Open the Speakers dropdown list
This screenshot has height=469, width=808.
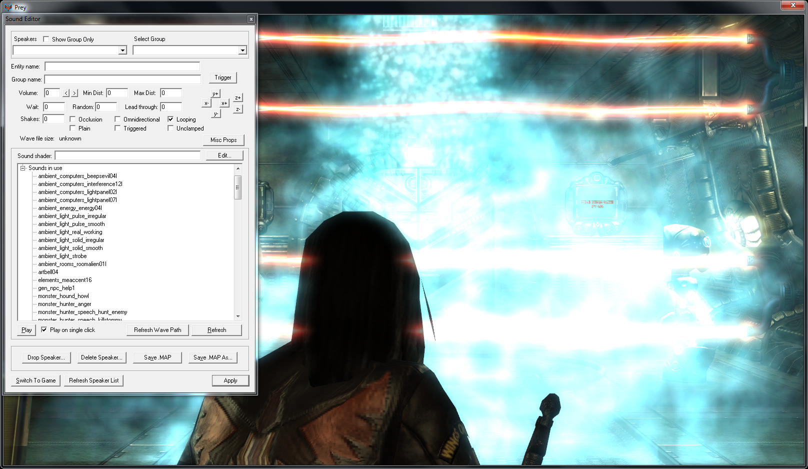[x=122, y=50]
